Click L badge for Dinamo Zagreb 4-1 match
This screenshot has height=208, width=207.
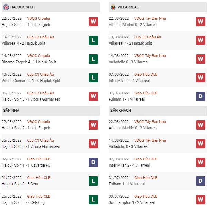click(x=93, y=59)
